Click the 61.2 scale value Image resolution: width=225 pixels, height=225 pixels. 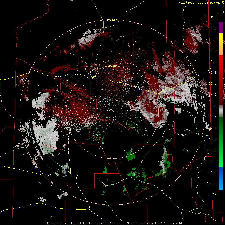213,61
